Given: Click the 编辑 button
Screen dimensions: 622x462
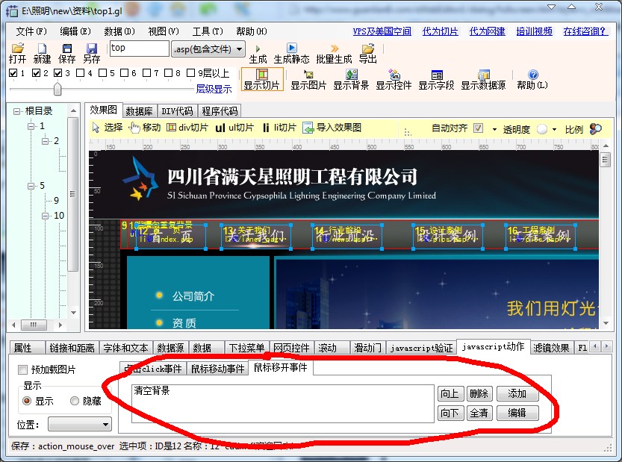Looking at the screenshot, I should [x=517, y=413].
